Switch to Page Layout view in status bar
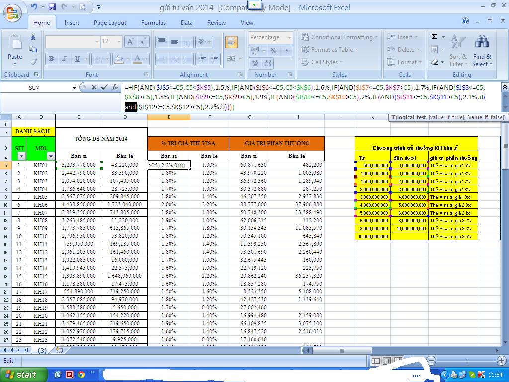This screenshot has width=509, height=382. click(x=387, y=361)
